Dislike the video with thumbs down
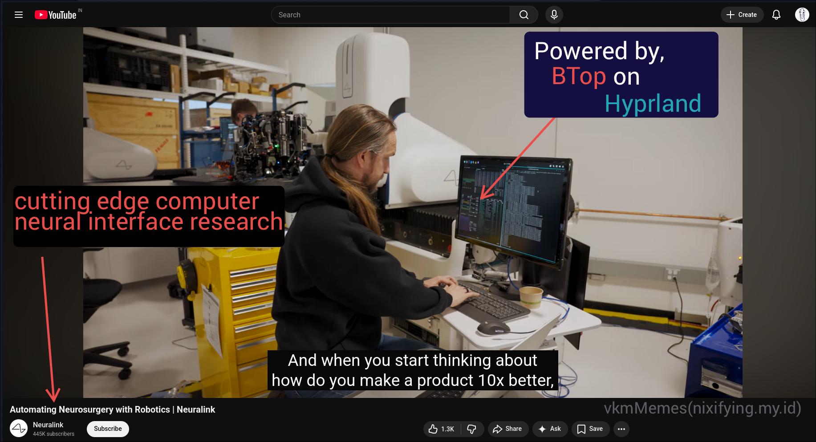 click(x=472, y=429)
